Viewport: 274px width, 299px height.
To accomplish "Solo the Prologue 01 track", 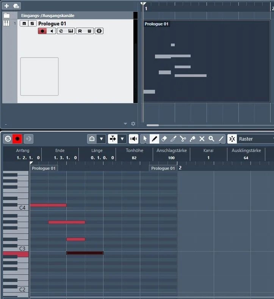I will [32, 23].
